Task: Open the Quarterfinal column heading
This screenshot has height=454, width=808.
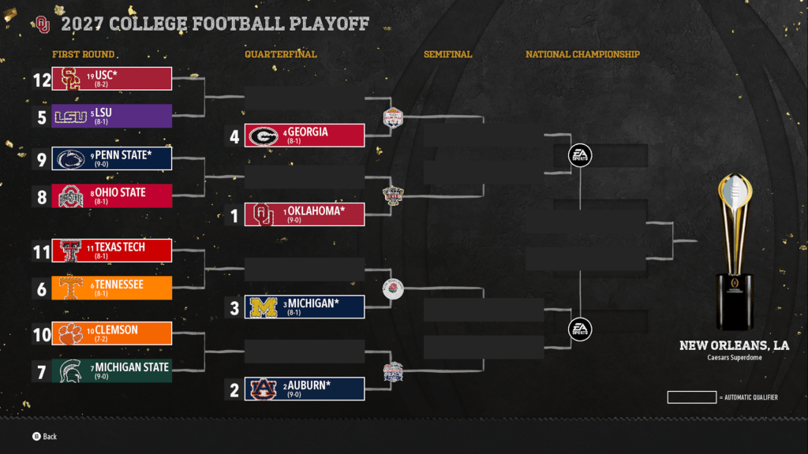Action: (x=280, y=54)
